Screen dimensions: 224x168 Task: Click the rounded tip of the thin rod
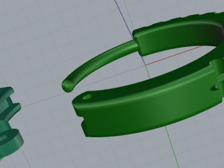pyautogui.click(x=67, y=86)
